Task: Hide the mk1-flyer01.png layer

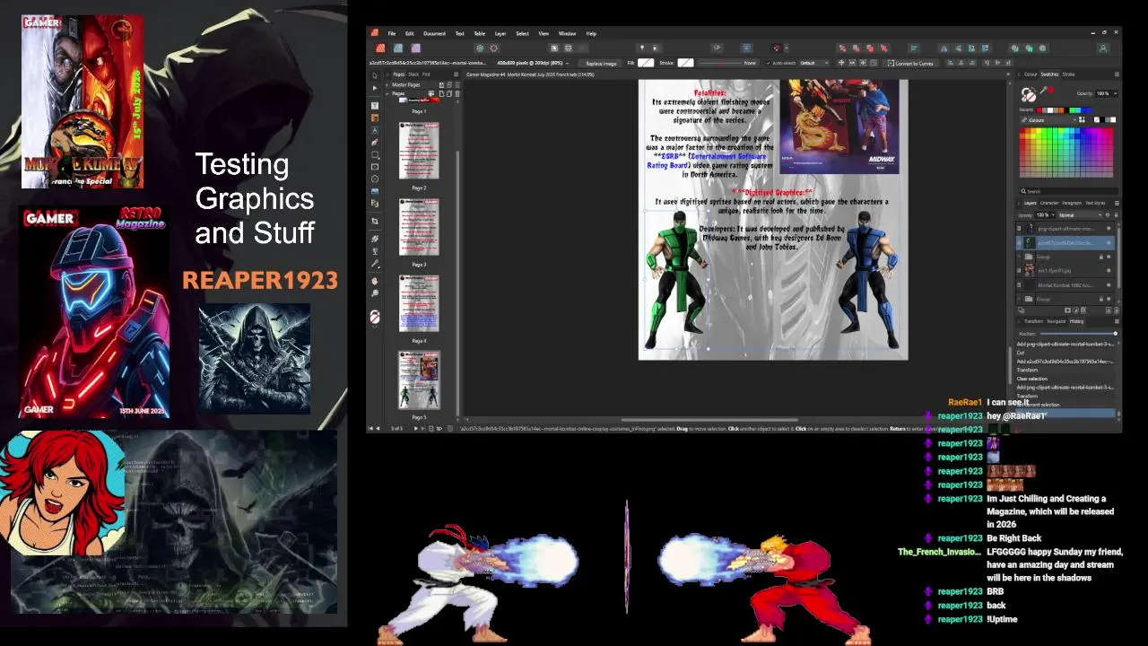Action: click(1109, 270)
